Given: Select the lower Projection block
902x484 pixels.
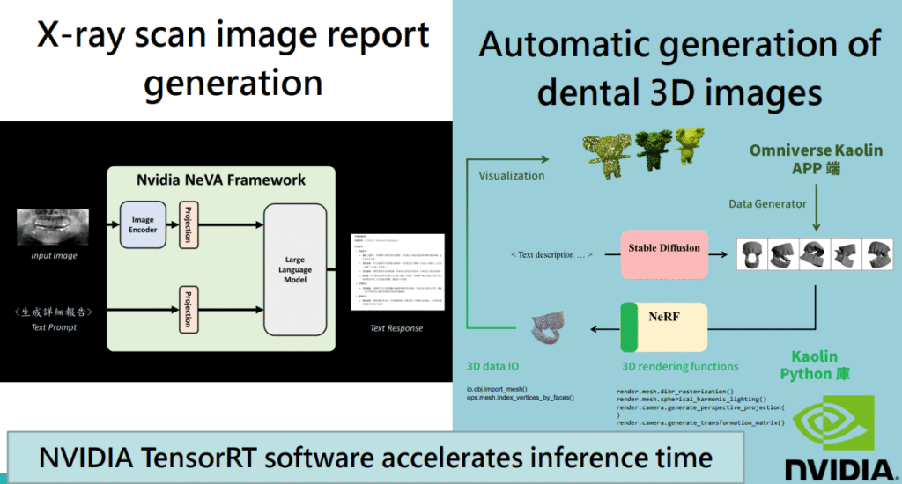Looking at the screenshot, I should 189,310.
